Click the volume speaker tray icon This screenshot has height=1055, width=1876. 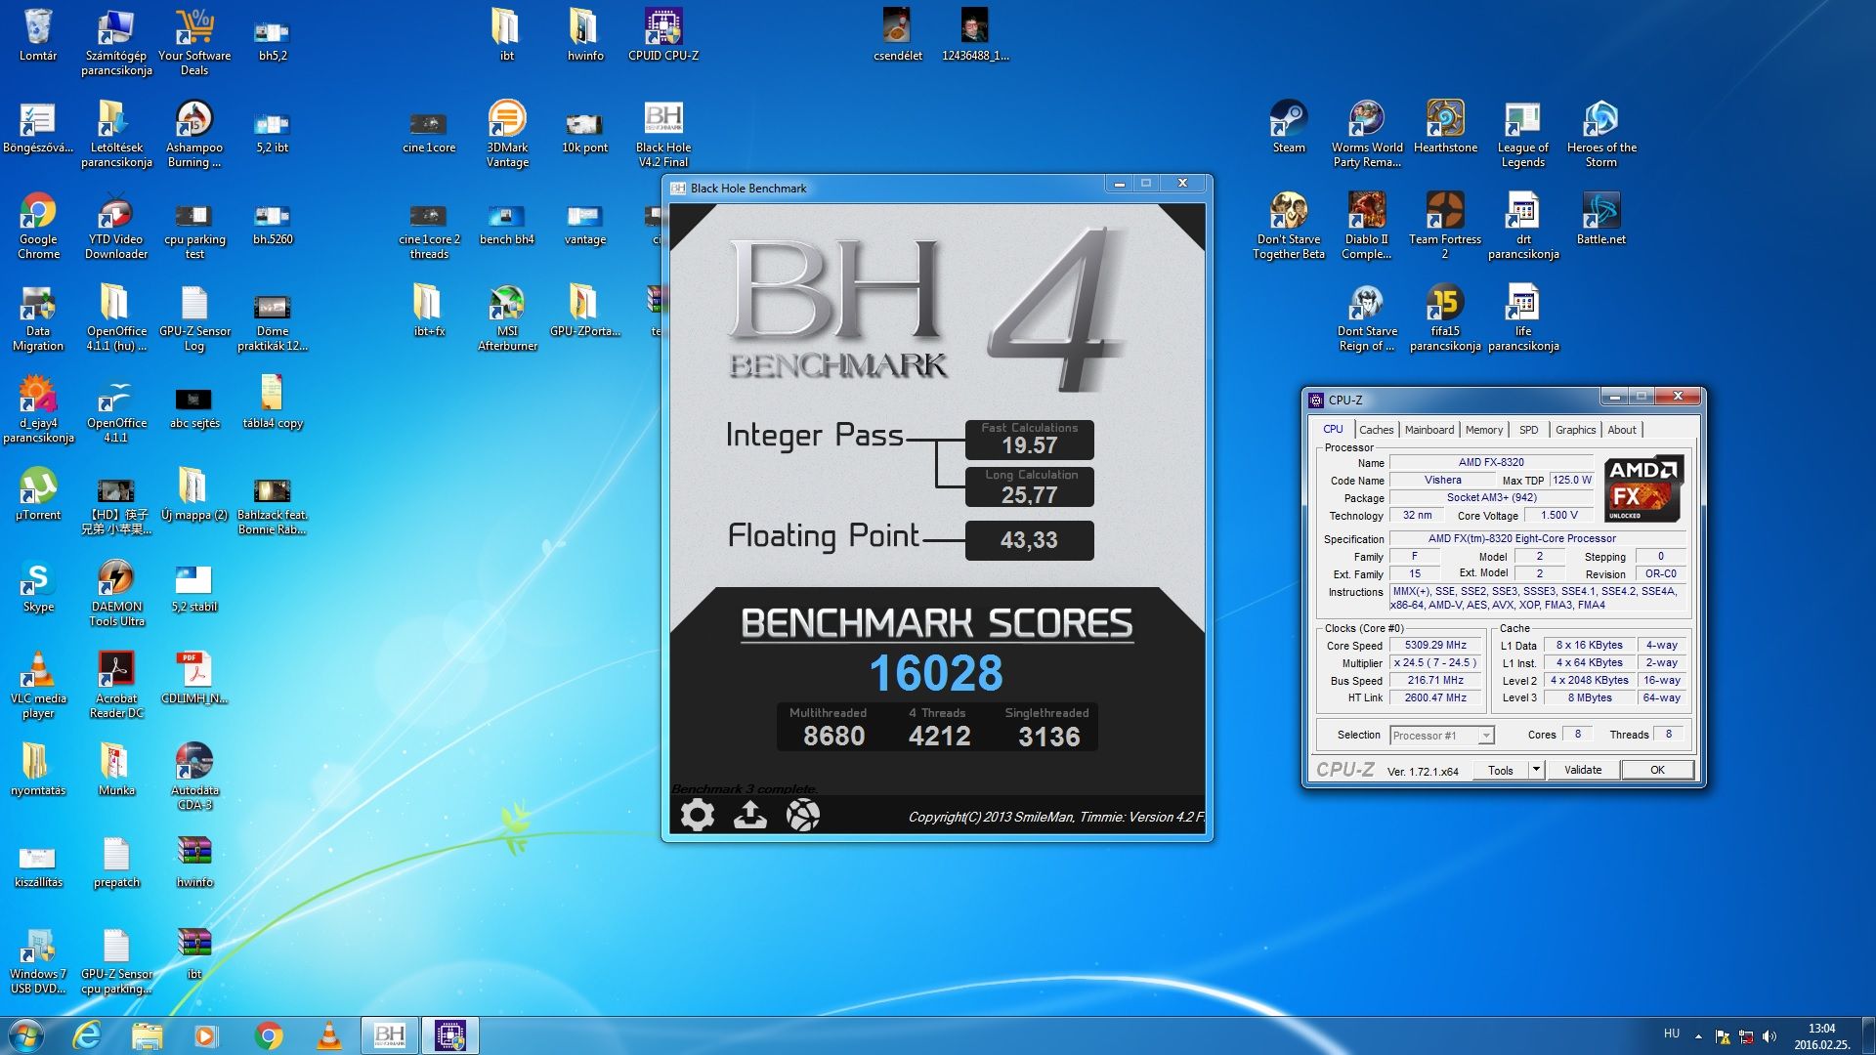tap(1769, 1036)
